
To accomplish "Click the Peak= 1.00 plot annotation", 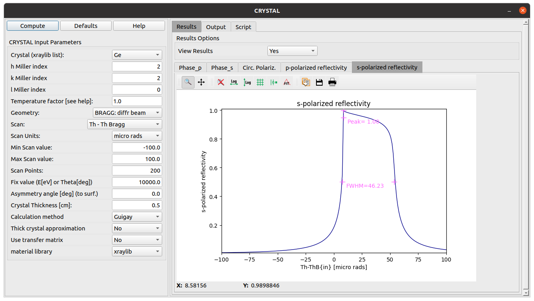I will [x=363, y=122].
